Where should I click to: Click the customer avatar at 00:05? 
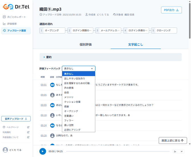52,95
